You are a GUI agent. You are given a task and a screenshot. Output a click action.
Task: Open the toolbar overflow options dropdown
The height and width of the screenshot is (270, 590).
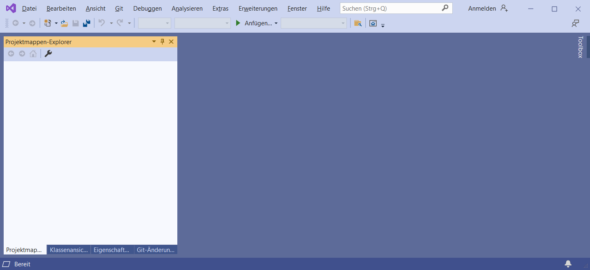point(383,25)
